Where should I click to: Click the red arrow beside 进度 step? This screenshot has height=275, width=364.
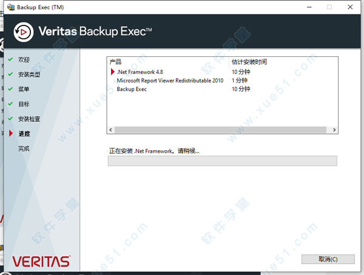11,133
